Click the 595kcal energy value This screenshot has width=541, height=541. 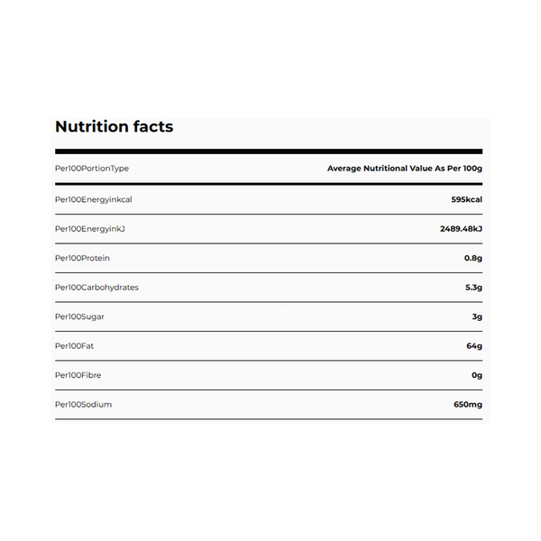(467, 199)
